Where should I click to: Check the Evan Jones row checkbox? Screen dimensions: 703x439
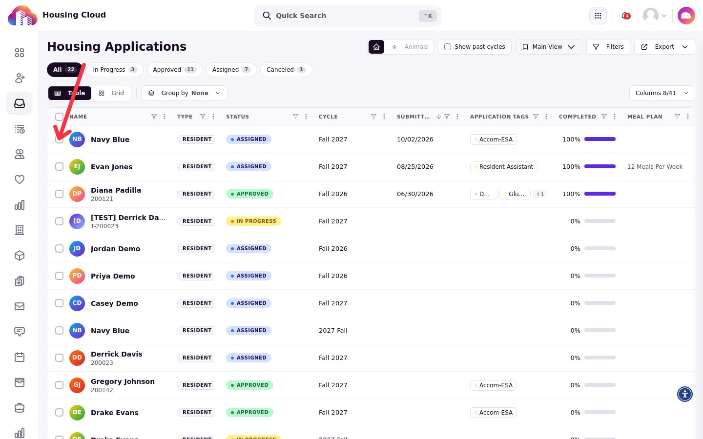coord(59,167)
